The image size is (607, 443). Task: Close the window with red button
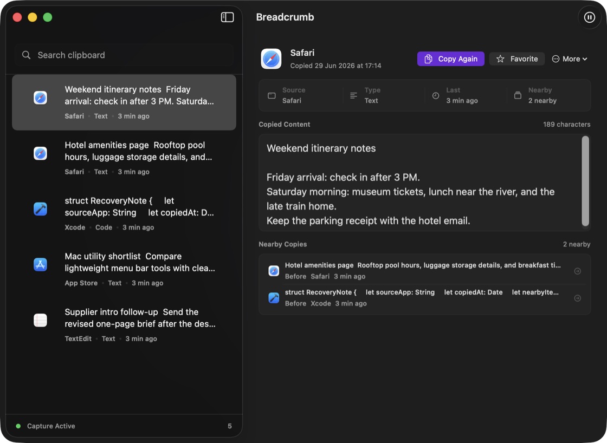pyautogui.click(x=17, y=17)
